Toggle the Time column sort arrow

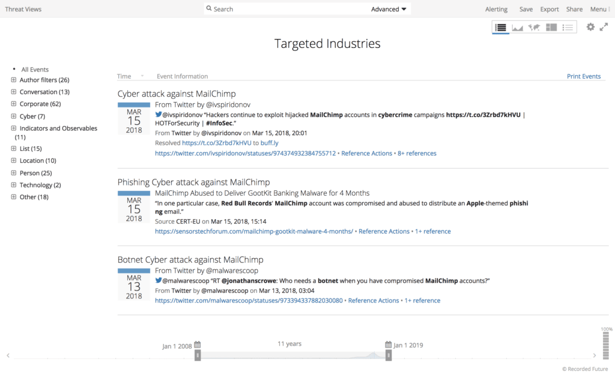click(x=142, y=76)
